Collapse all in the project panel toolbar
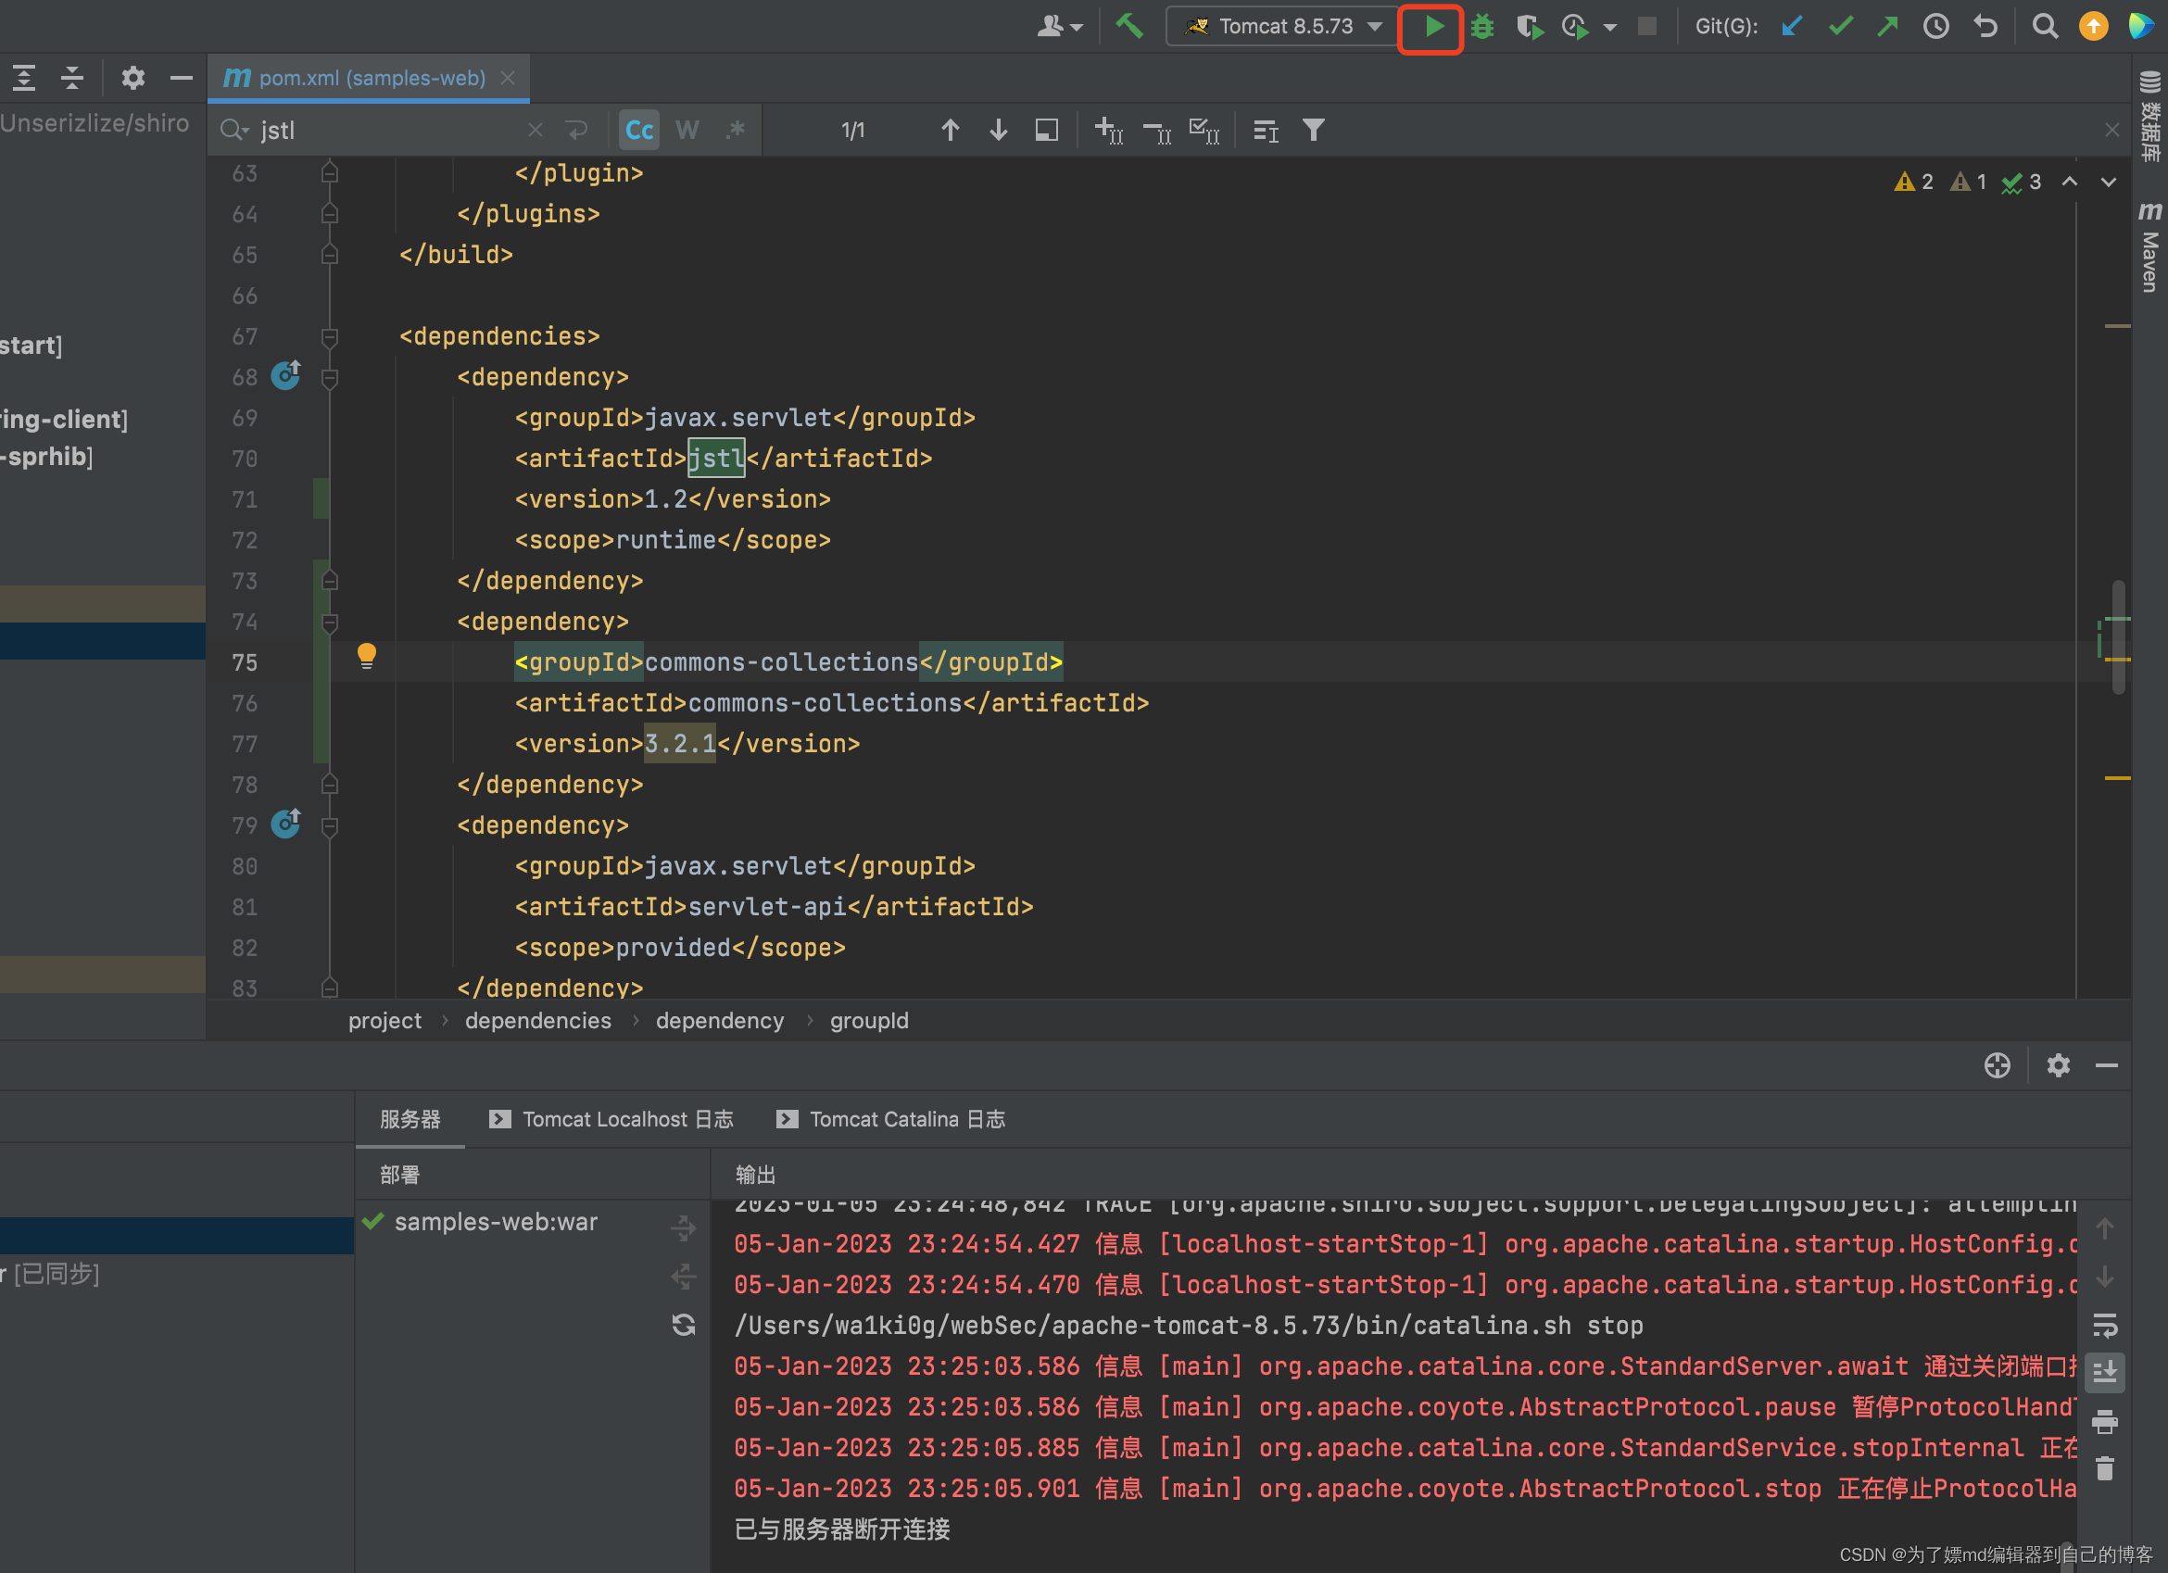This screenshot has width=2168, height=1573. (71, 78)
